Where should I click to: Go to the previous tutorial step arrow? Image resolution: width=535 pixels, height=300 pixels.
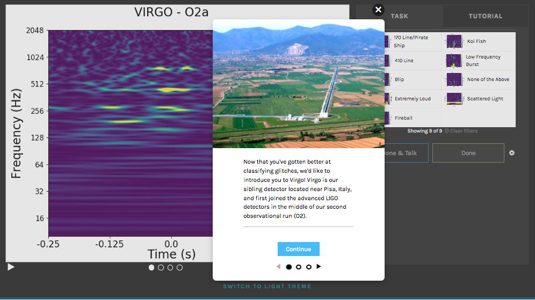coord(278,267)
